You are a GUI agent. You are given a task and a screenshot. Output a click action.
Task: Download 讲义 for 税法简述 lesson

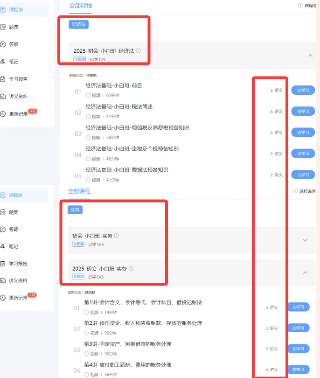click(276, 111)
